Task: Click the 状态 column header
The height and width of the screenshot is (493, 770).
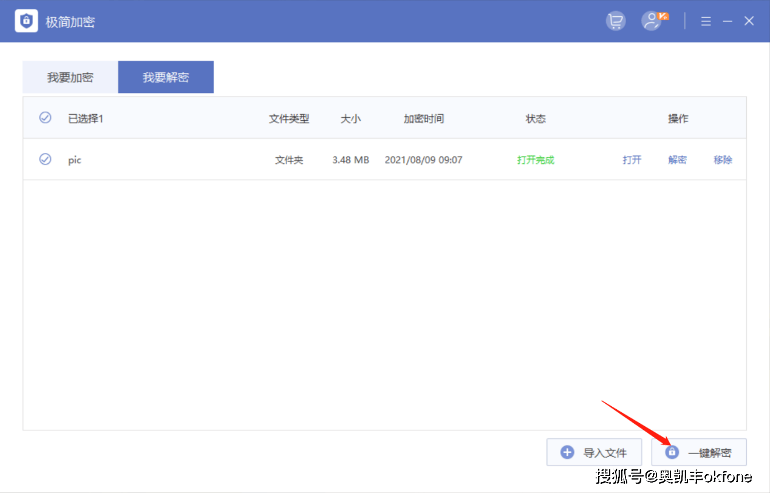Action: tap(536, 118)
